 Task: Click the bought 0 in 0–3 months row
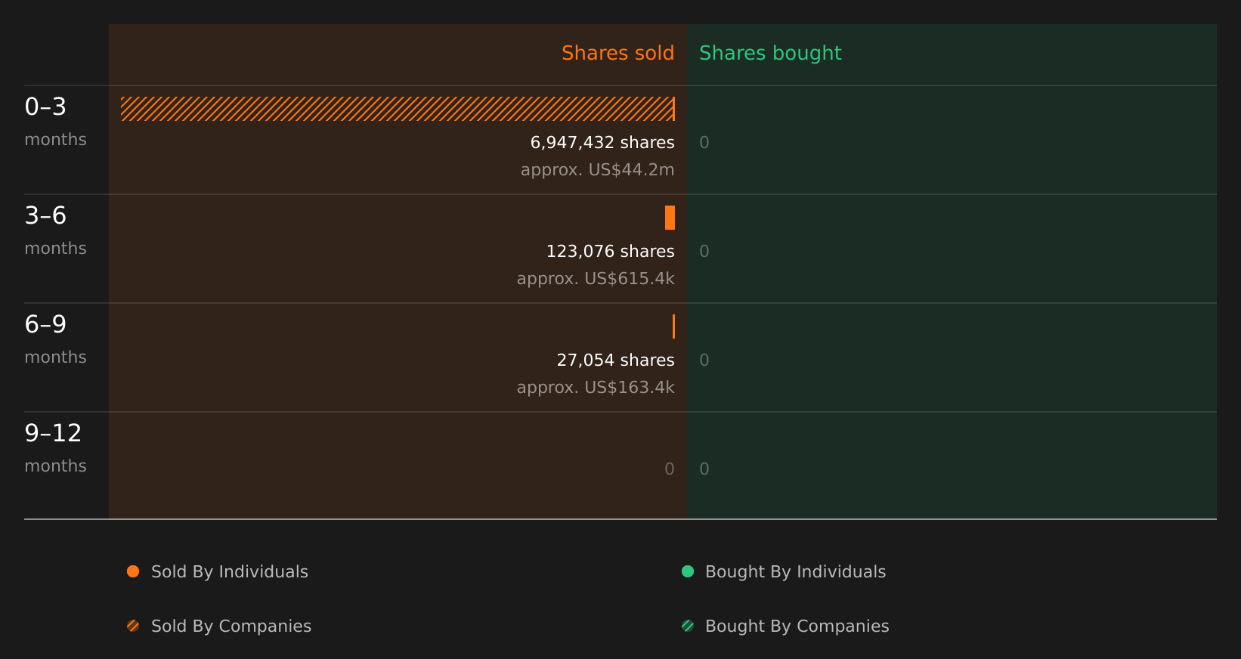point(704,143)
